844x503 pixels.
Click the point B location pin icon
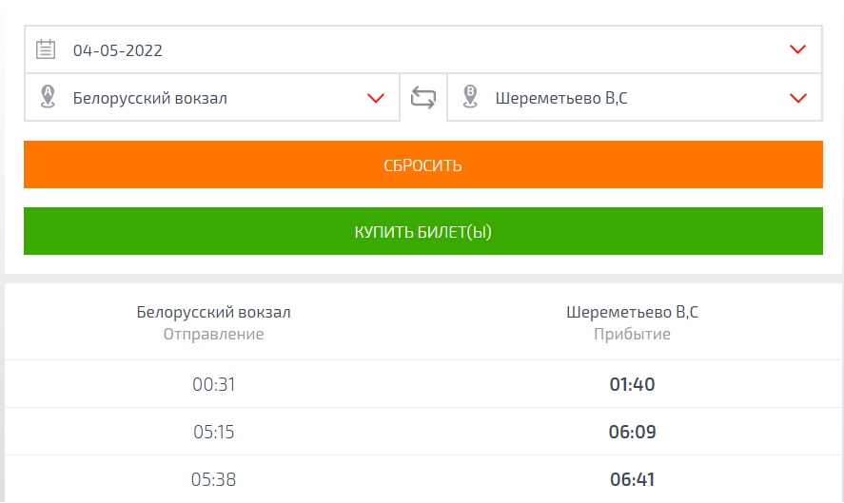(x=469, y=97)
